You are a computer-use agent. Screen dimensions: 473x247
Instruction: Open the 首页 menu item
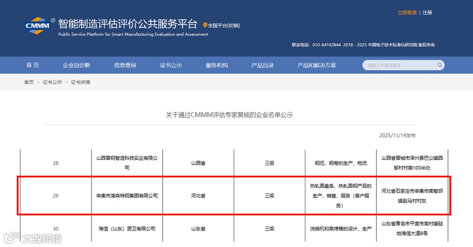pos(32,65)
